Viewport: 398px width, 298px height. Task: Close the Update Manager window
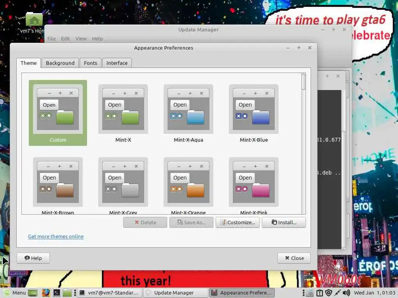click(344, 29)
